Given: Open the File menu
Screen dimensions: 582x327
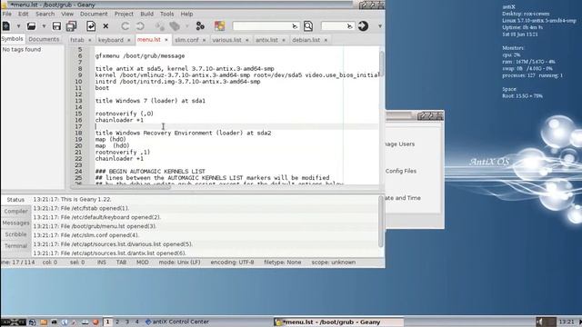Looking at the screenshot, I should tap(7, 14).
